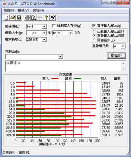Print using the printer toolbar icon
This screenshot has height=157, width=131.
[x=27, y=18]
